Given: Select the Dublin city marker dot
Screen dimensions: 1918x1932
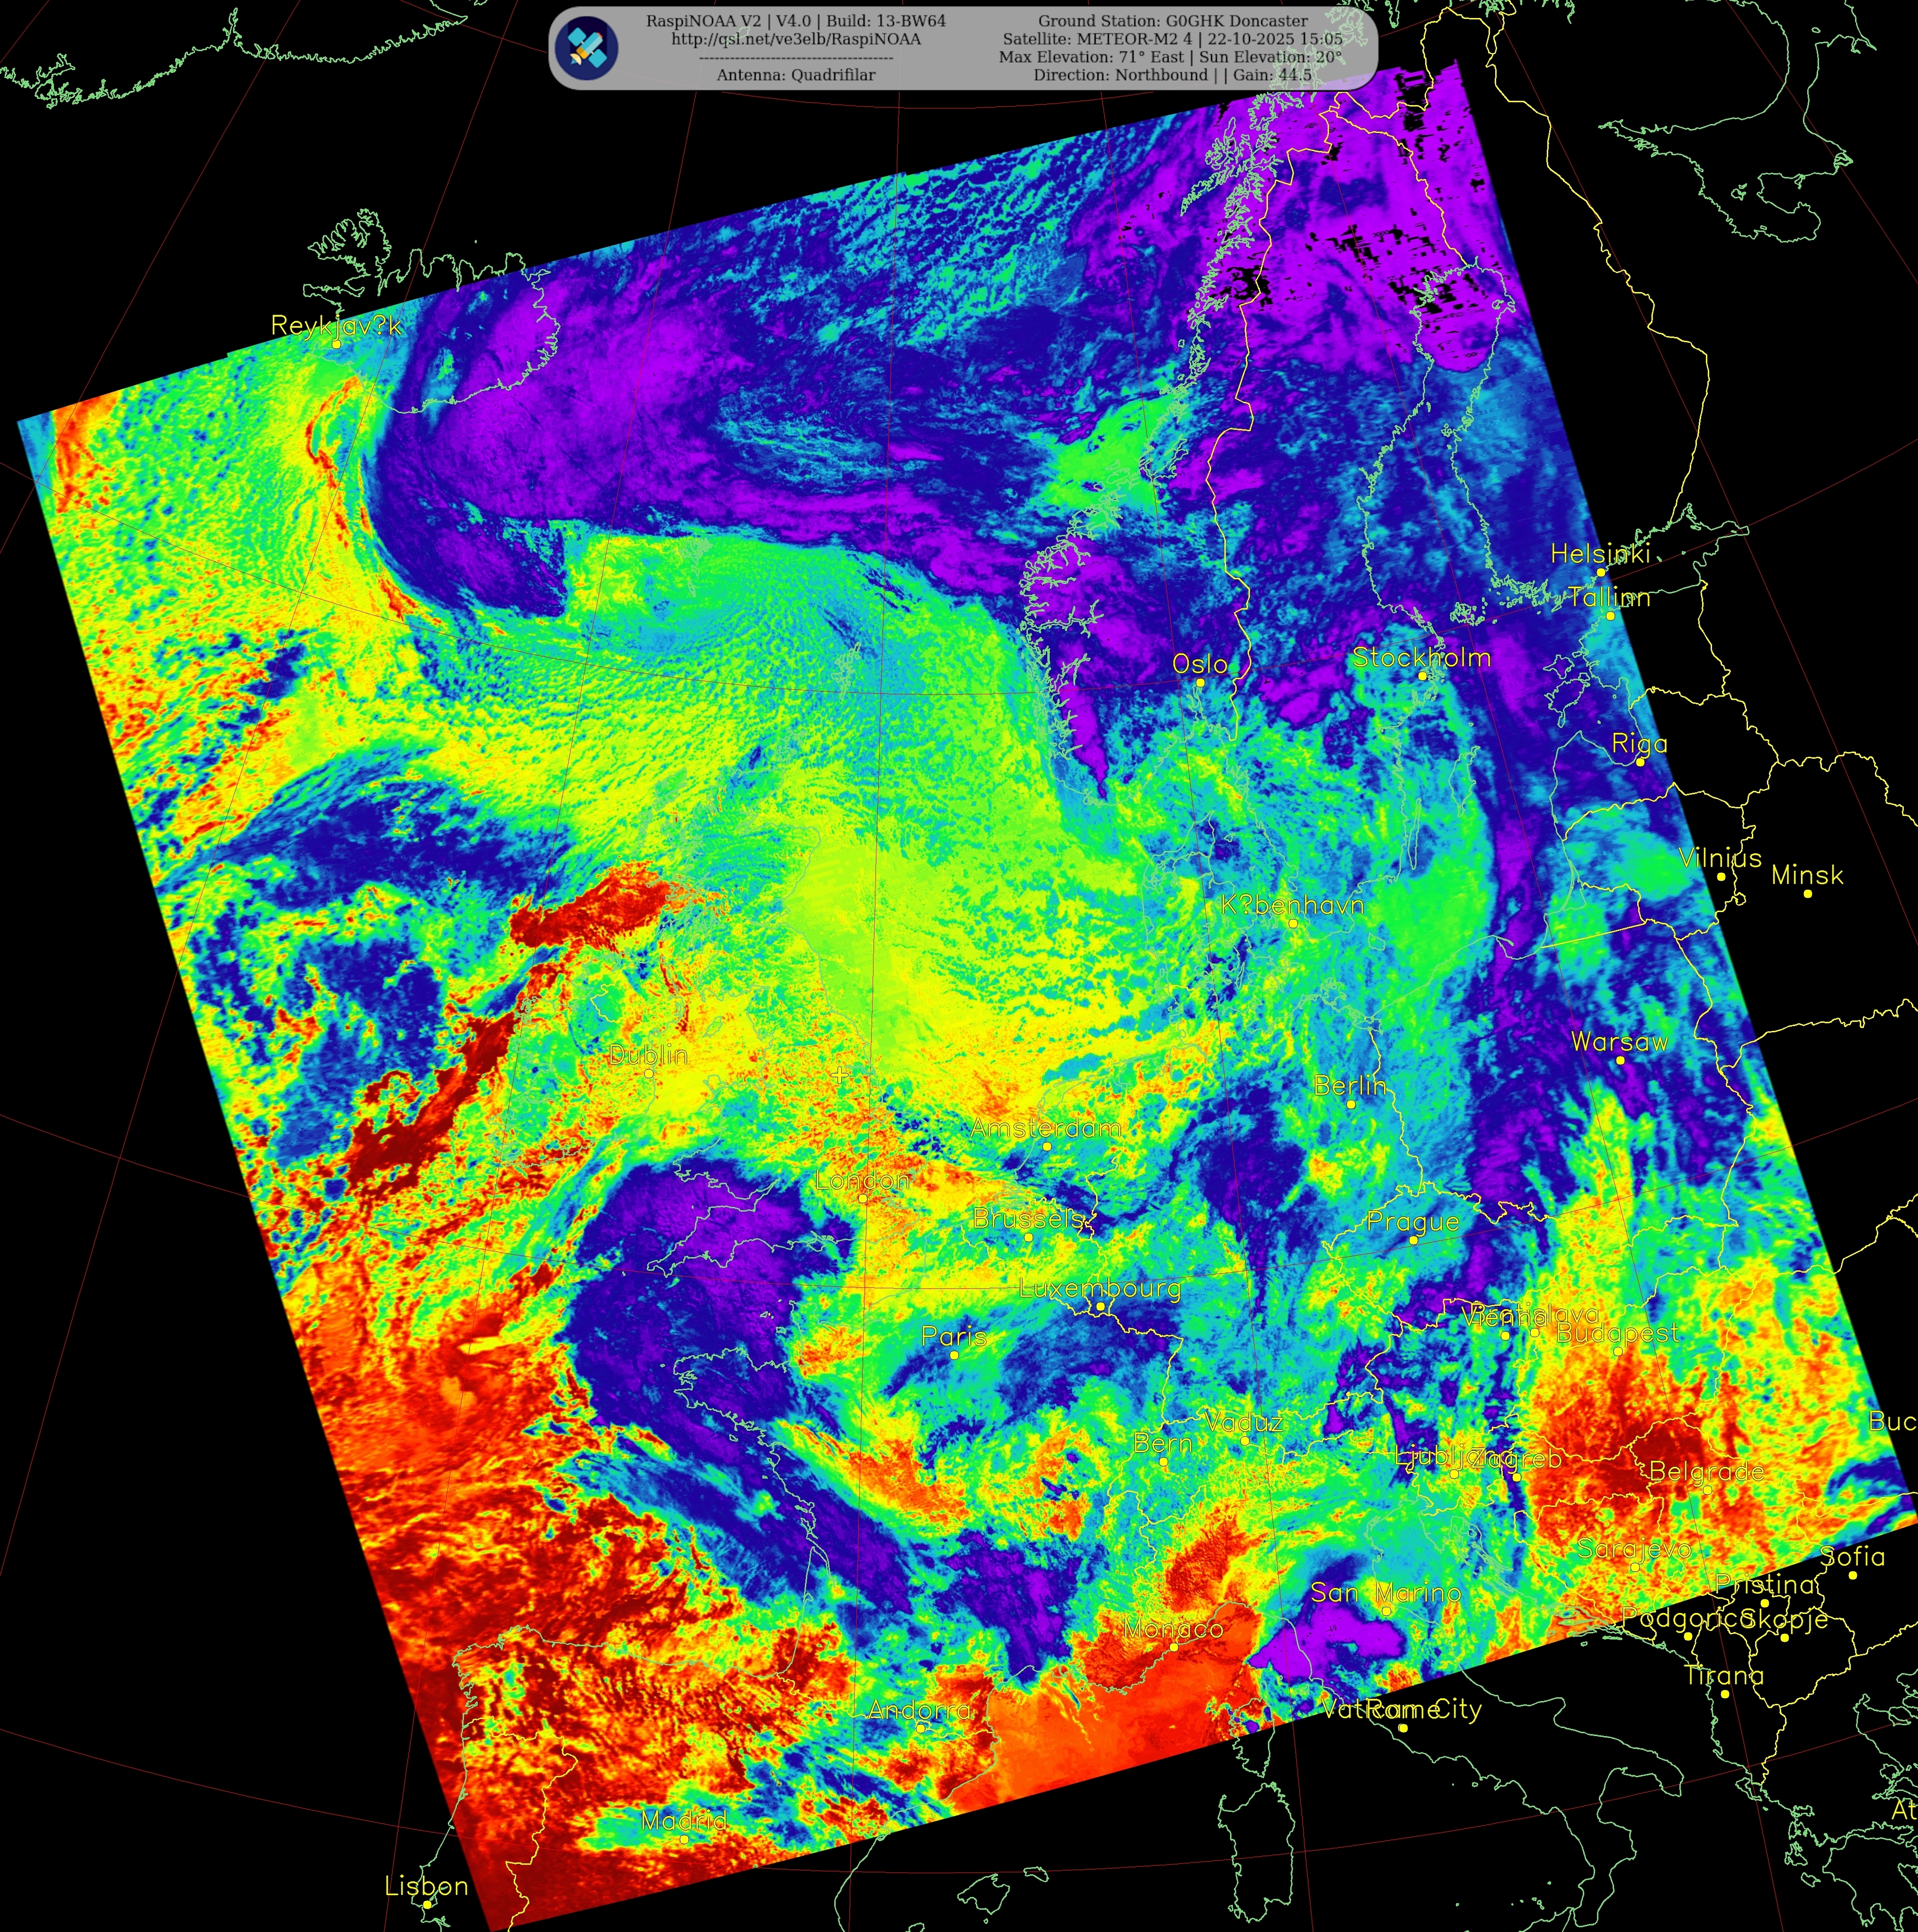Looking at the screenshot, I should click(x=649, y=1073).
